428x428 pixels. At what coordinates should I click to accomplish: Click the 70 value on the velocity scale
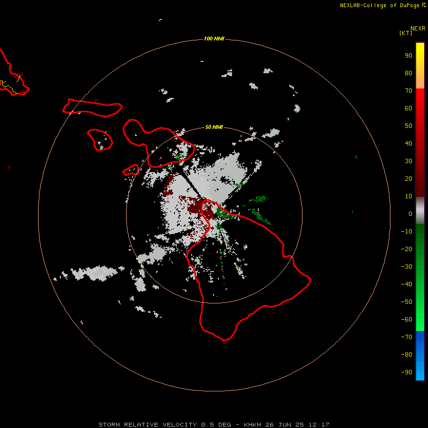(409, 91)
